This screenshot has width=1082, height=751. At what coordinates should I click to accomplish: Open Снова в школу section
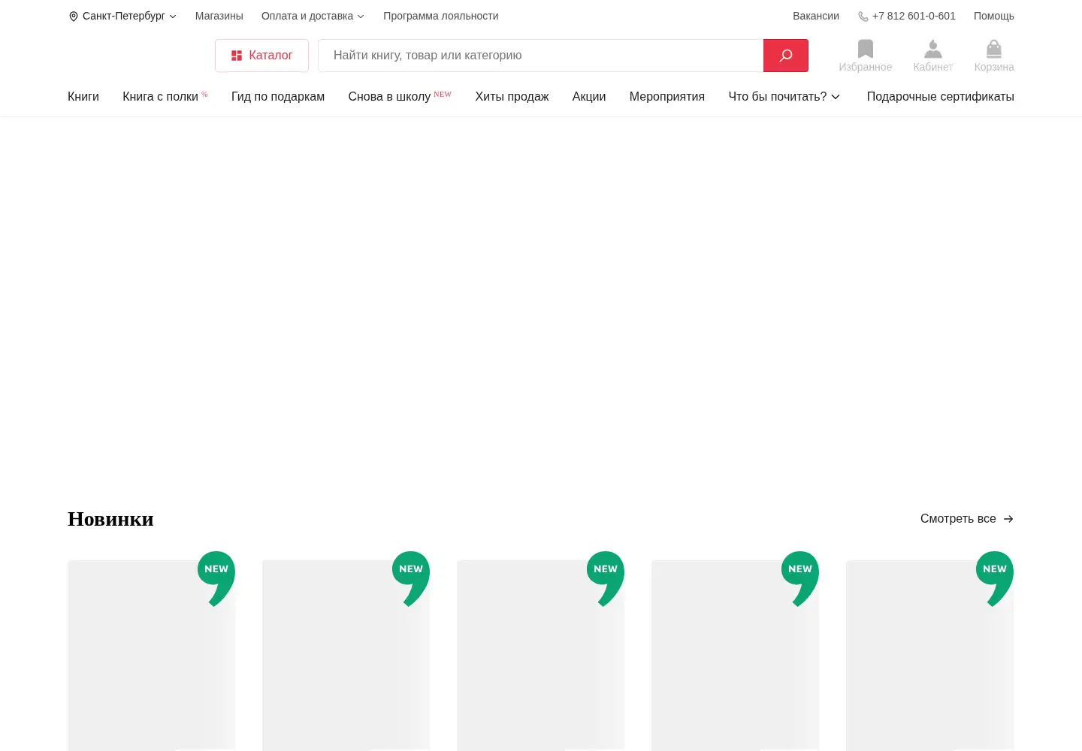click(x=400, y=96)
